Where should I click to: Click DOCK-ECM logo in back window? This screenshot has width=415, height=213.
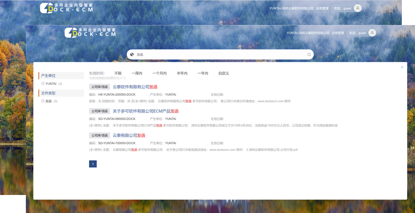pyautogui.click(x=66, y=8)
